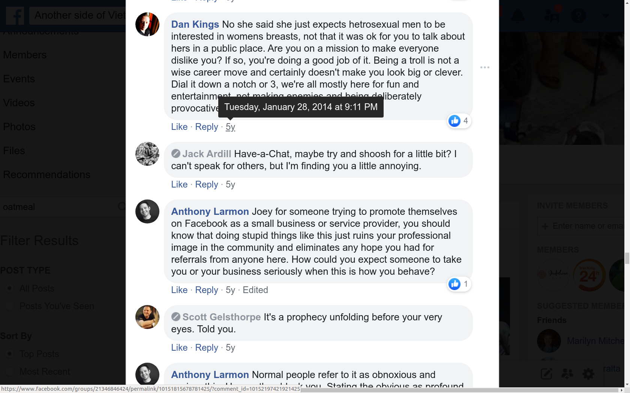Image resolution: width=630 pixels, height=393 pixels.
Task: Select the Create Post pencil icon
Action: tap(546, 374)
